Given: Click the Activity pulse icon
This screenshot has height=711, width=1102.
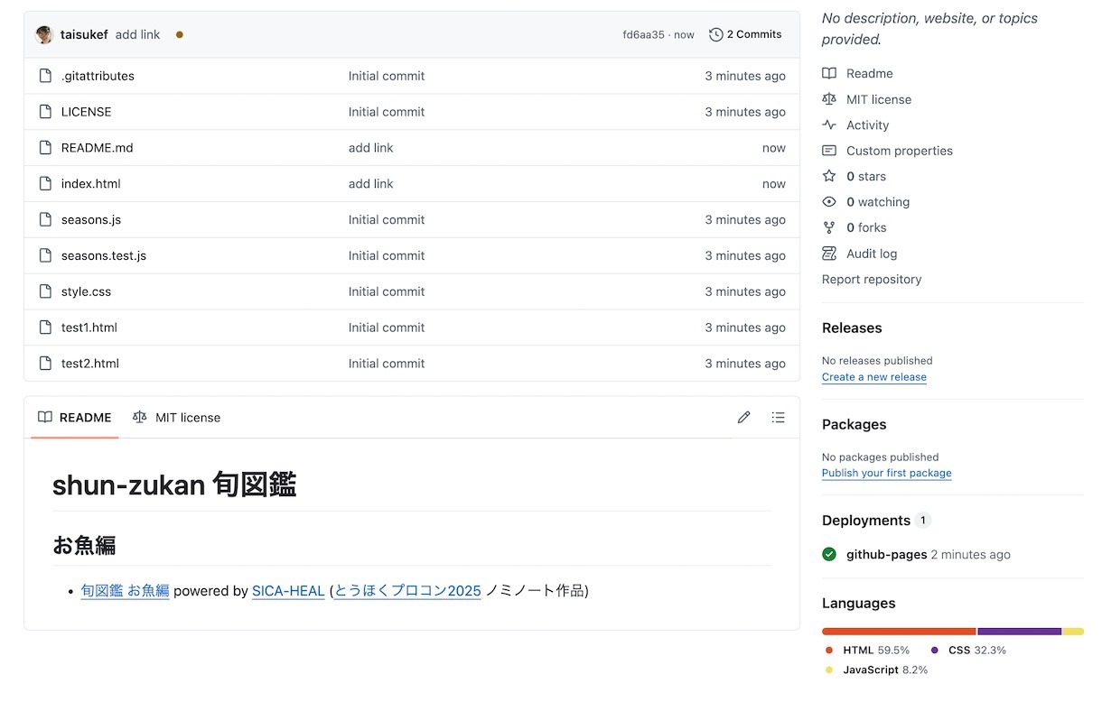Looking at the screenshot, I should 829,125.
